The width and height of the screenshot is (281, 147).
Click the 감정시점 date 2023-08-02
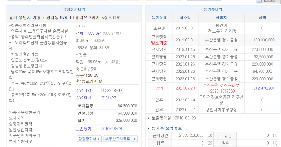click(x=111, y=90)
